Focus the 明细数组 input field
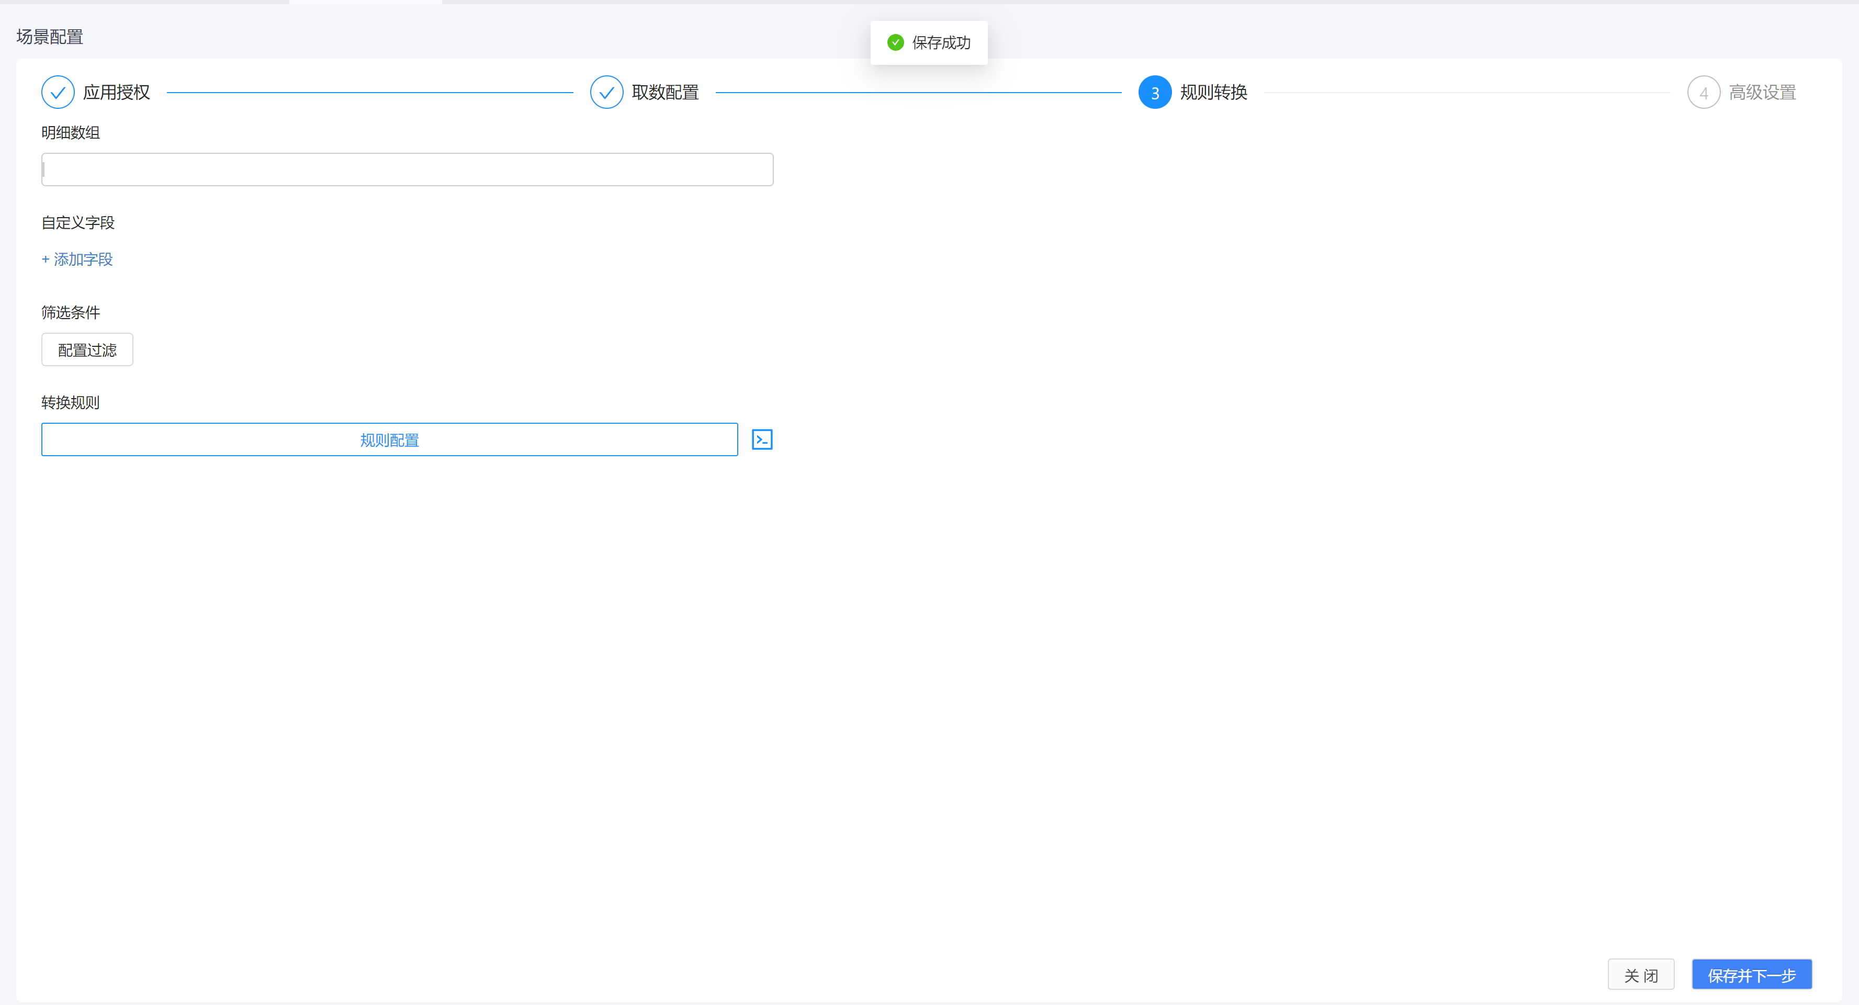 click(407, 170)
